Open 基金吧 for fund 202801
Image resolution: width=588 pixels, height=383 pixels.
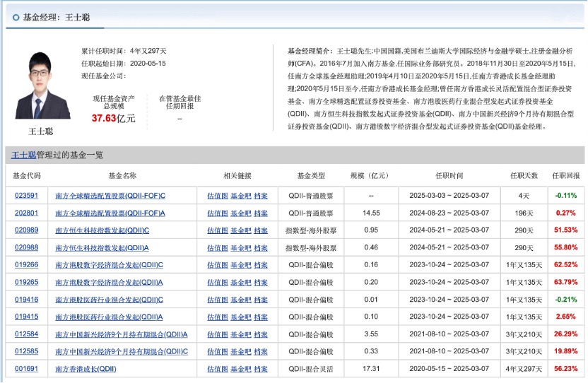(x=241, y=213)
